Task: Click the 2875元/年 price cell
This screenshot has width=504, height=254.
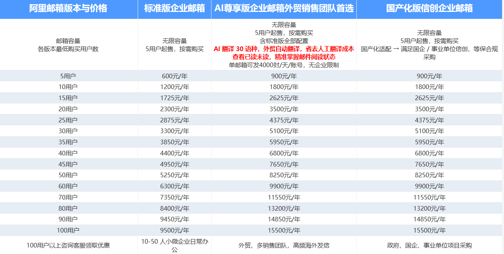Action: [x=175, y=120]
